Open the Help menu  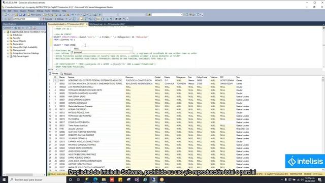tap(64, 11)
